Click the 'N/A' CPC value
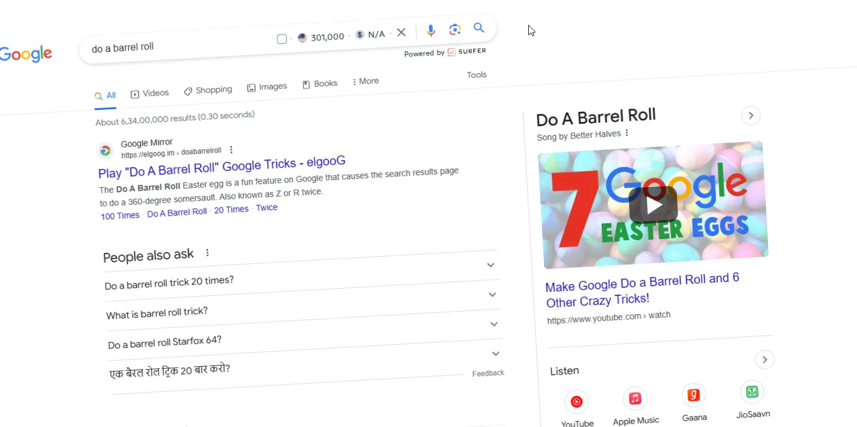 [376, 34]
